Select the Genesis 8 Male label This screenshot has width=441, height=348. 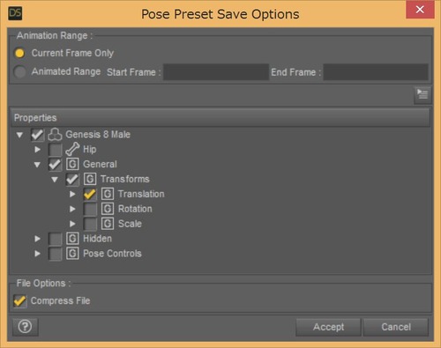click(98, 135)
